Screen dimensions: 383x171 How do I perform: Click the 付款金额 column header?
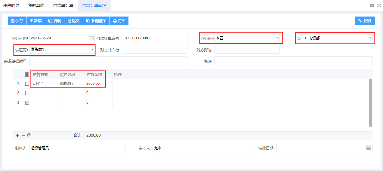pyautogui.click(x=99, y=74)
